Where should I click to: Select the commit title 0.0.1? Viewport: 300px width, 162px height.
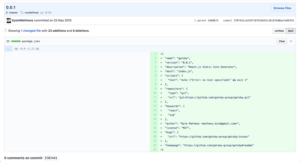click(11, 7)
